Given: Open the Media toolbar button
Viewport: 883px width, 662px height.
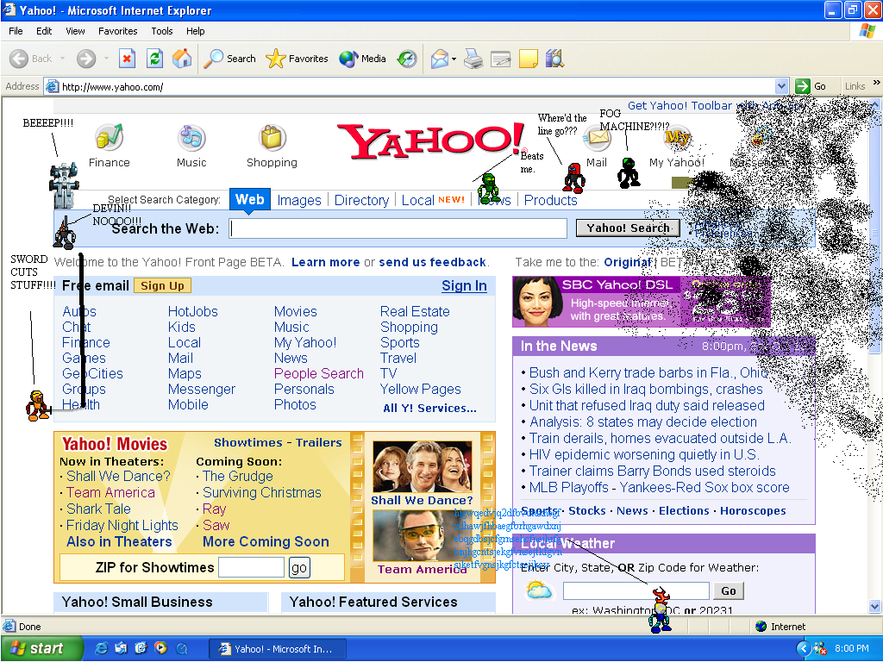Looking at the screenshot, I should 363,59.
